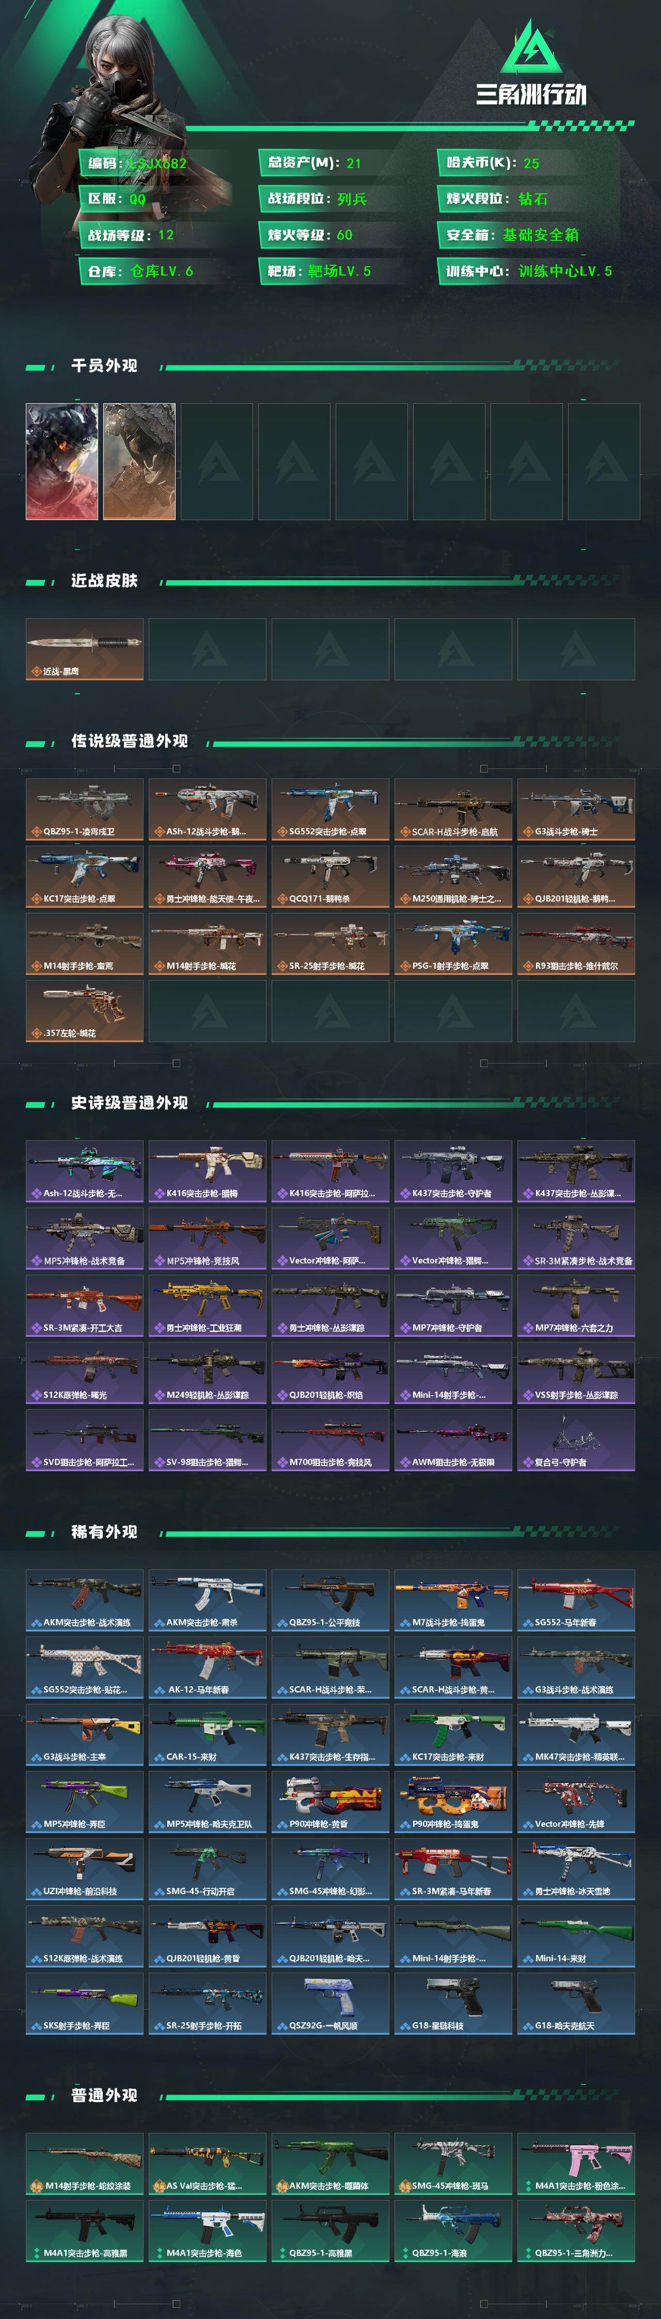Click the 稀有外观 section header

[x=104, y=1531]
